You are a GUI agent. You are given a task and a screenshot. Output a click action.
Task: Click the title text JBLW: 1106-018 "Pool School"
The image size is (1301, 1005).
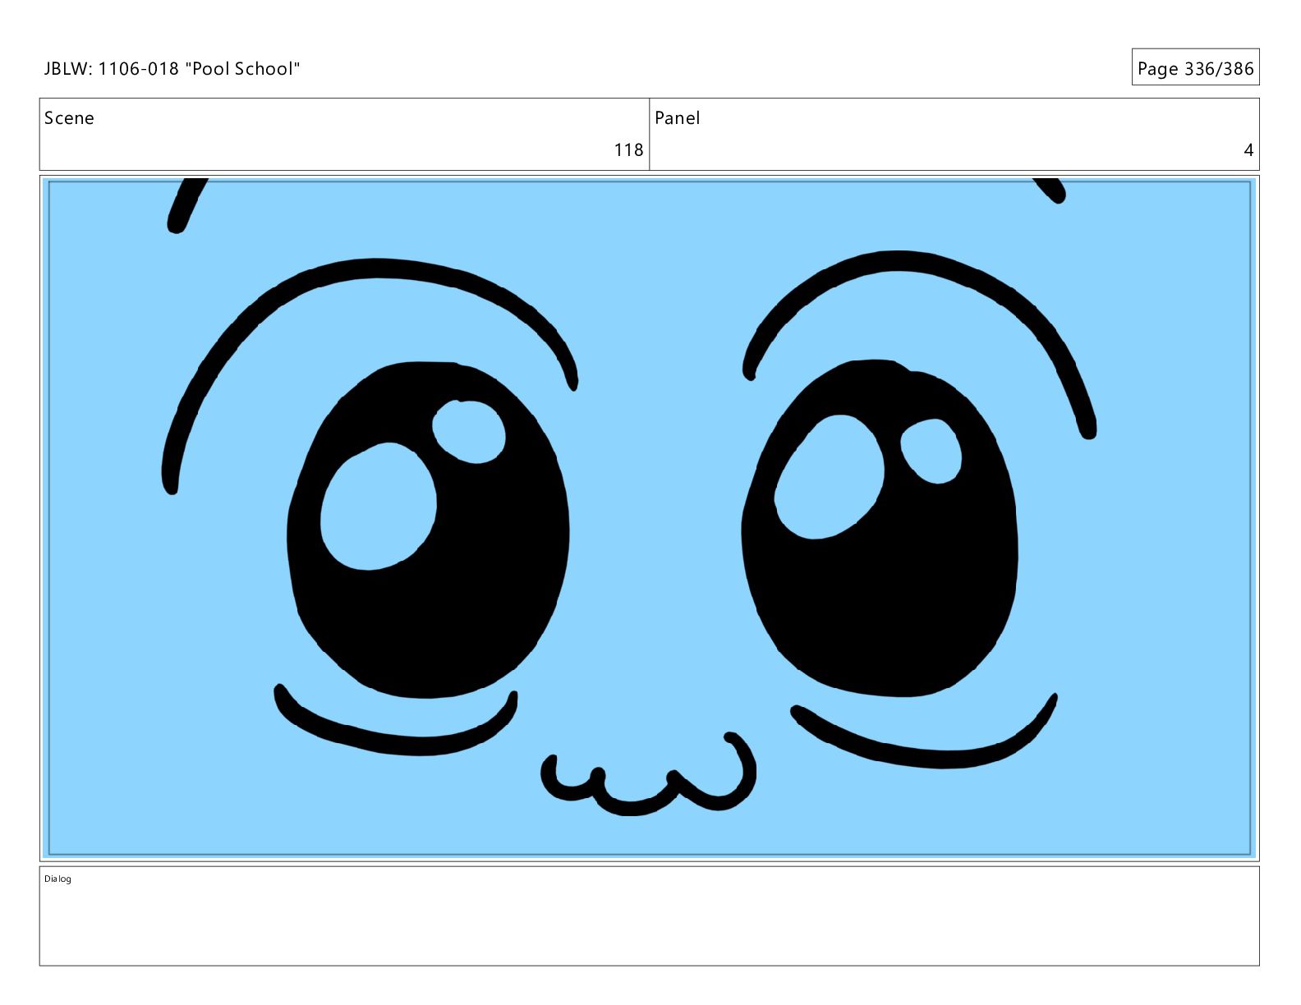(x=172, y=69)
